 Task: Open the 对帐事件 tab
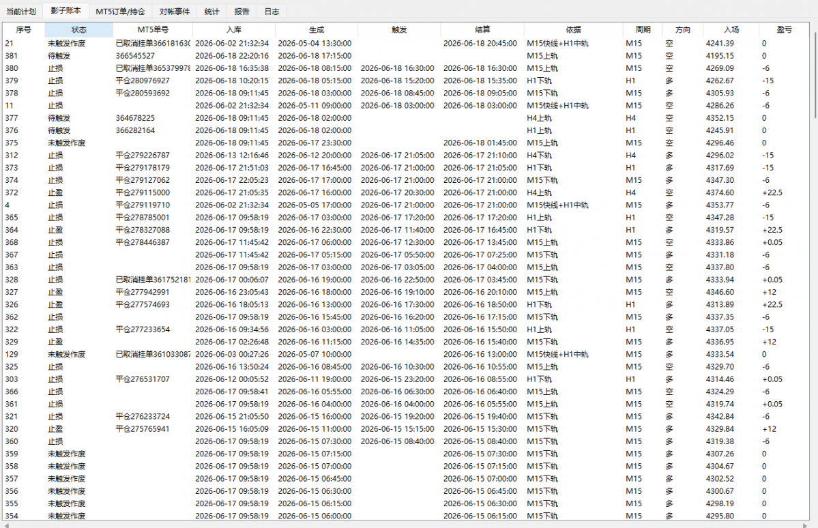(x=175, y=11)
